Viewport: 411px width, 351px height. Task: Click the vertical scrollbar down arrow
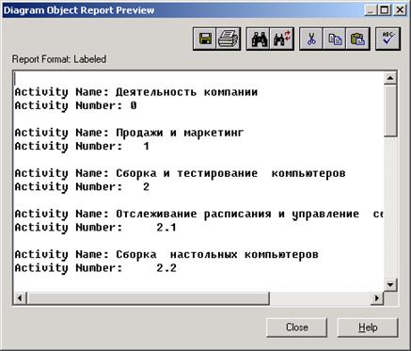[x=390, y=285]
